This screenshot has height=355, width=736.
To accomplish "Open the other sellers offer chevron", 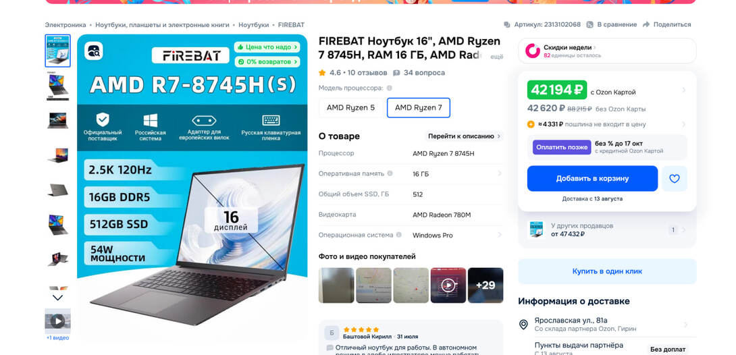I will (683, 229).
